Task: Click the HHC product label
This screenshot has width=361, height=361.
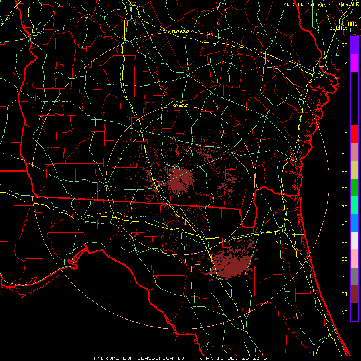Action: (x=352, y=24)
